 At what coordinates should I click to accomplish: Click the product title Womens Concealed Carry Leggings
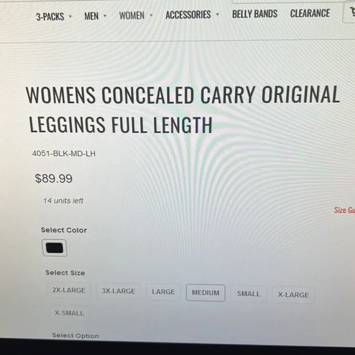[x=183, y=110]
